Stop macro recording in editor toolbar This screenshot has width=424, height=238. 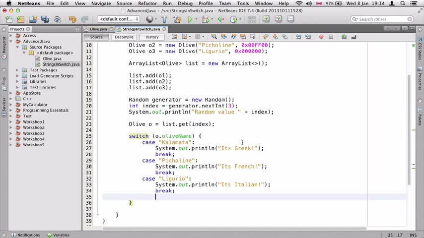point(331,37)
